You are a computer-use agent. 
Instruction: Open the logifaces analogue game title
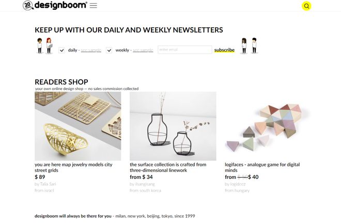(x=262, y=167)
